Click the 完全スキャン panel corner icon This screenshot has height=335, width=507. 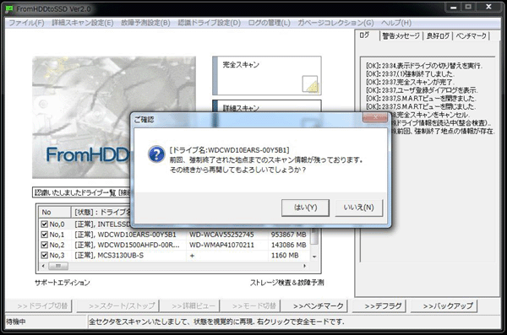[x=310, y=84]
